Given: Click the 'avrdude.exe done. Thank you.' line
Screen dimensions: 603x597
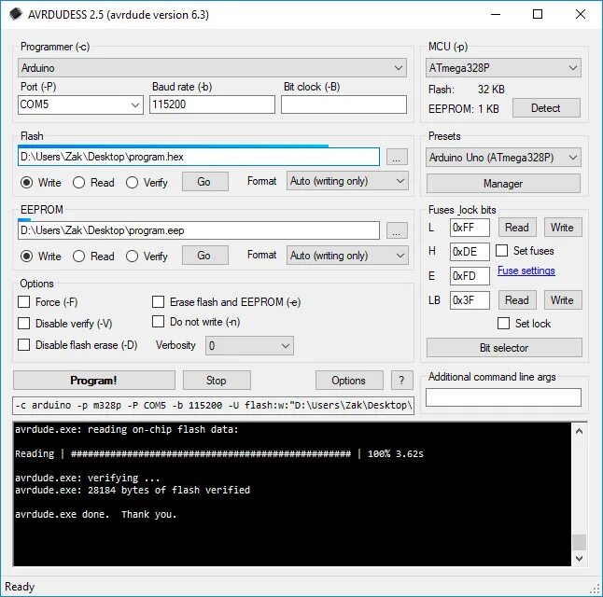Looking at the screenshot, I should click(x=96, y=514).
